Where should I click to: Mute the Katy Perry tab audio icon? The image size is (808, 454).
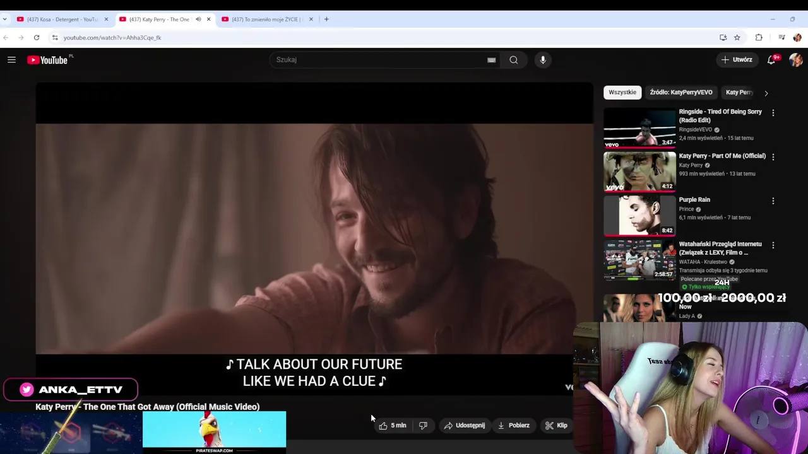(x=198, y=20)
